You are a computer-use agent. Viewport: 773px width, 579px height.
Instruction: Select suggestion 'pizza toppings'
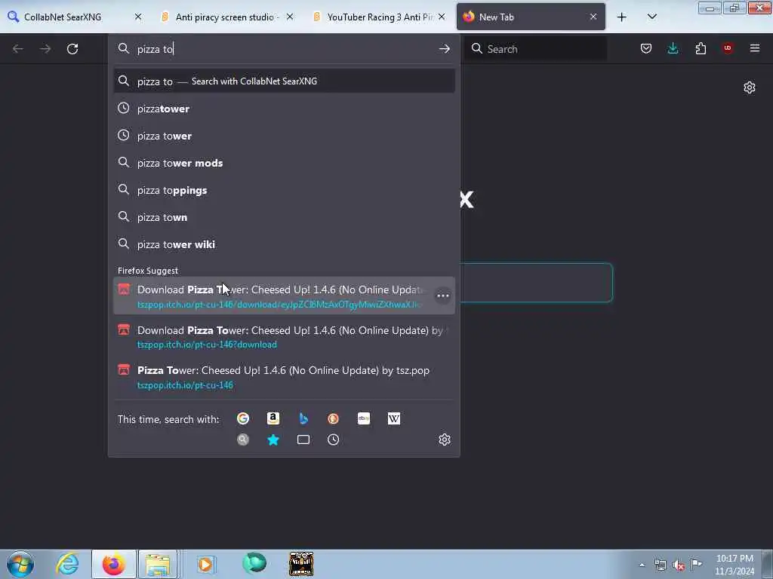click(x=284, y=190)
